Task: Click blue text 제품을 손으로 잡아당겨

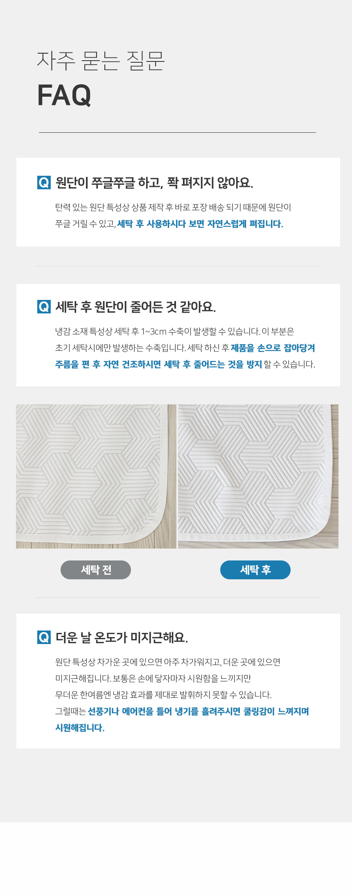Action: pyautogui.click(x=273, y=348)
